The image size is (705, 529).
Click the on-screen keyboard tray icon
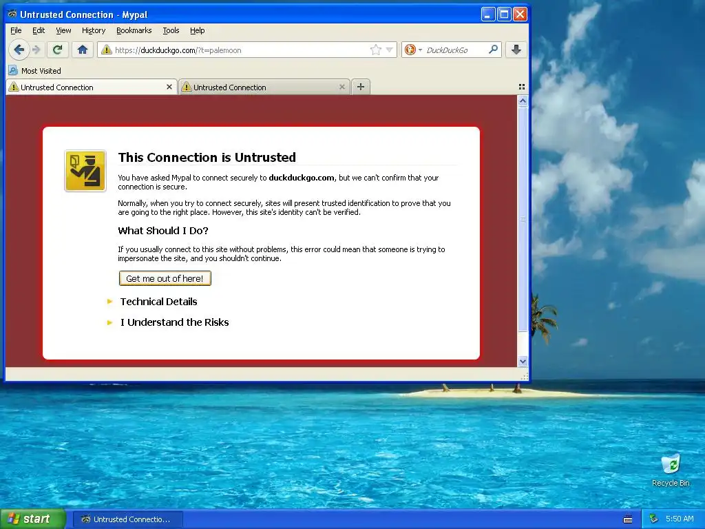[x=628, y=519]
